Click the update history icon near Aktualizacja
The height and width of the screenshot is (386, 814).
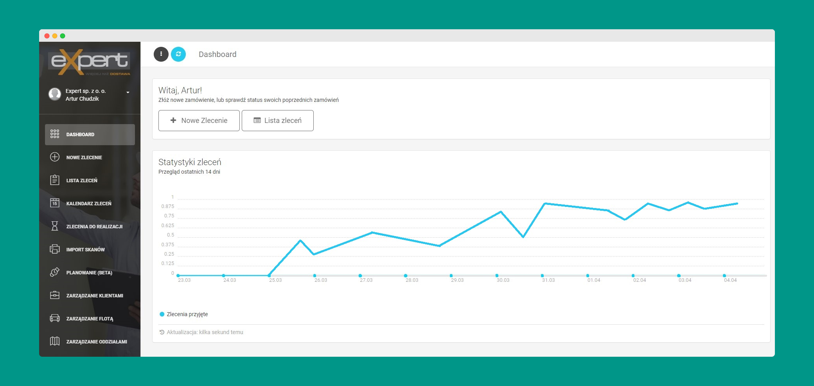point(162,332)
